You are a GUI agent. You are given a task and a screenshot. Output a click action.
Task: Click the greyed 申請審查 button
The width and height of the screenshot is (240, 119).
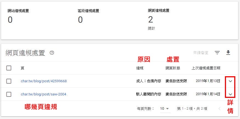pos(201,53)
